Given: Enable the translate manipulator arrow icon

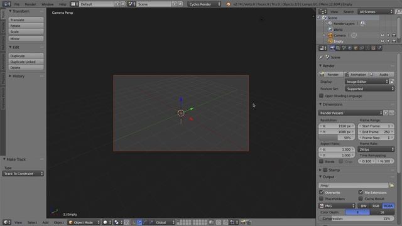Looking at the screenshot, I should 139,222.
